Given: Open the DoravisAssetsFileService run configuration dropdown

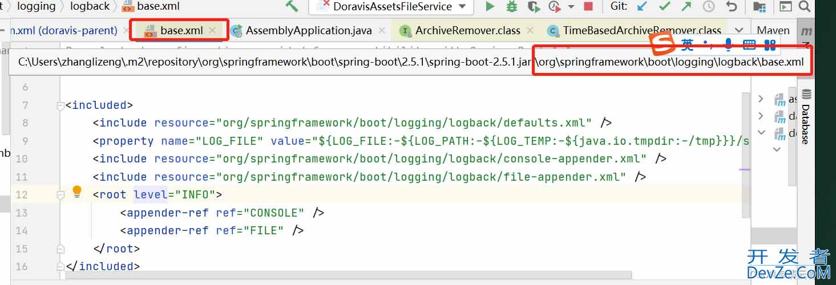Looking at the screenshot, I should 391,6.
